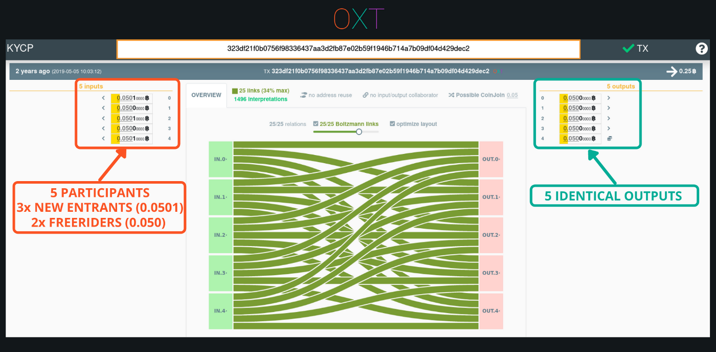Click the green square links legend icon

(235, 91)
